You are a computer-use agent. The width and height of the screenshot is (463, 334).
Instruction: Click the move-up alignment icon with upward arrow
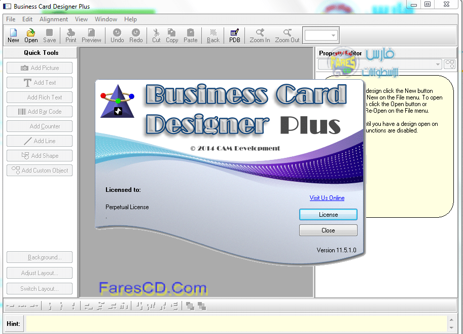(50, 306)
